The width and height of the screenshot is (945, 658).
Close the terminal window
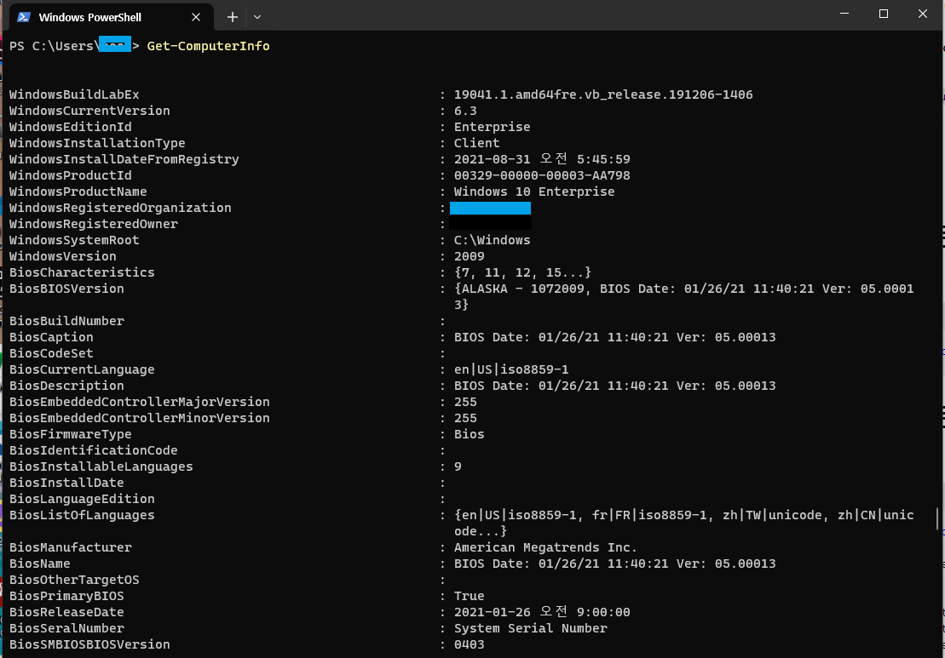pyautogui.click(x=923, y=14)
